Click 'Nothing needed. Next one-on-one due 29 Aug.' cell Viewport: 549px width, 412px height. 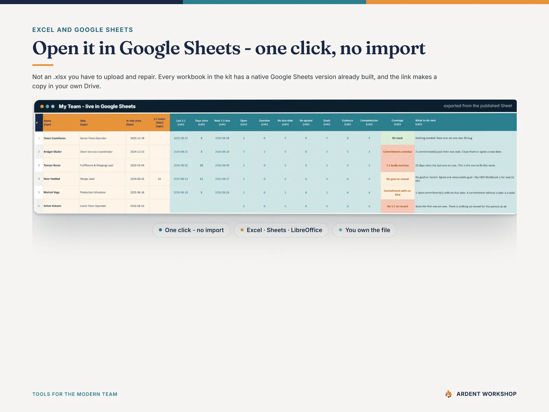[x=465, y=138]
